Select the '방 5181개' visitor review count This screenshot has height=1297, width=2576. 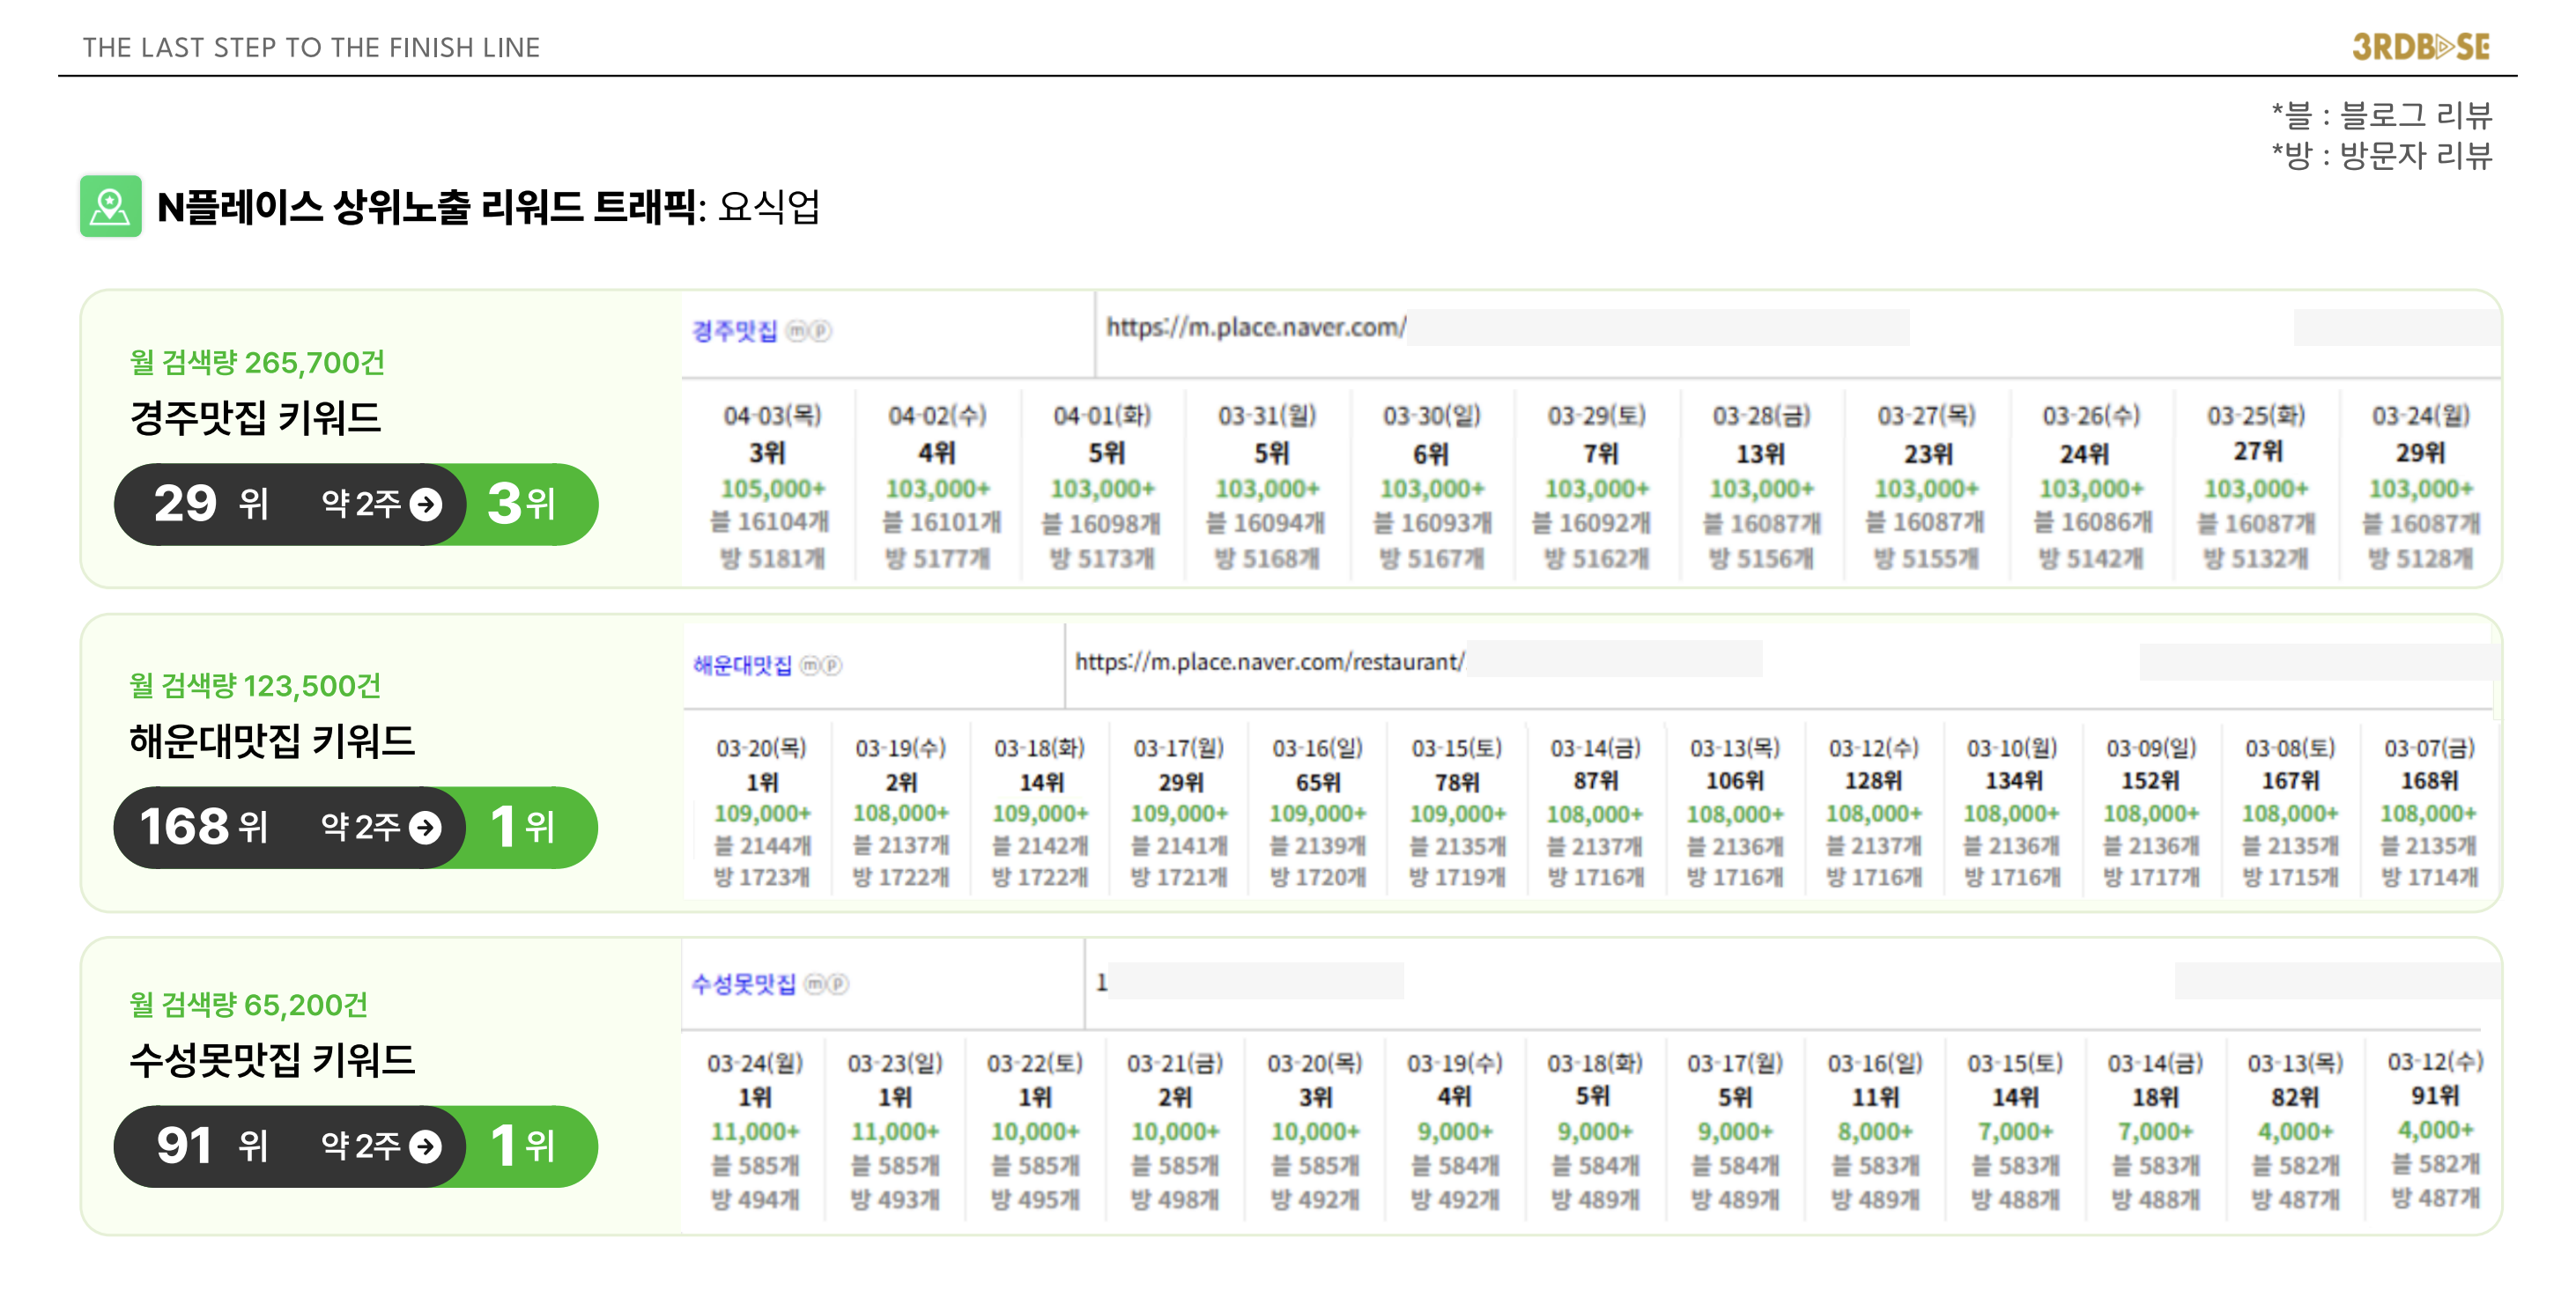click(x=772, y=558)
